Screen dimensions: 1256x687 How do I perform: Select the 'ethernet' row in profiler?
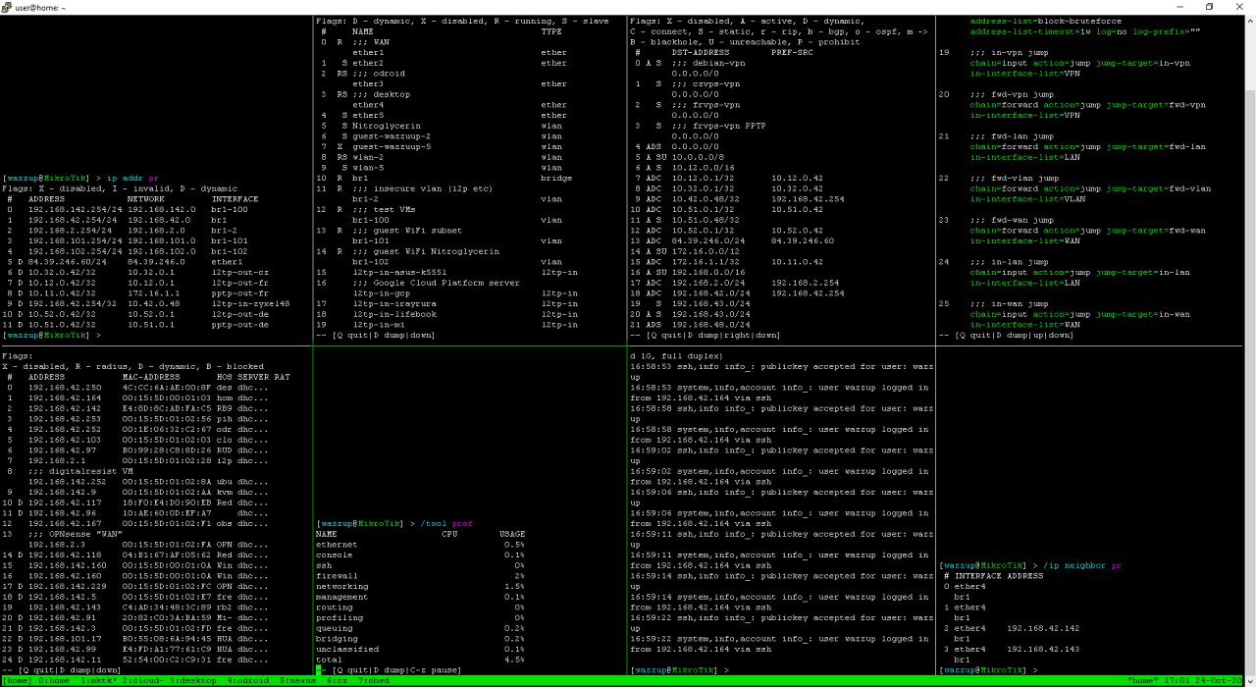coord(420,545)
